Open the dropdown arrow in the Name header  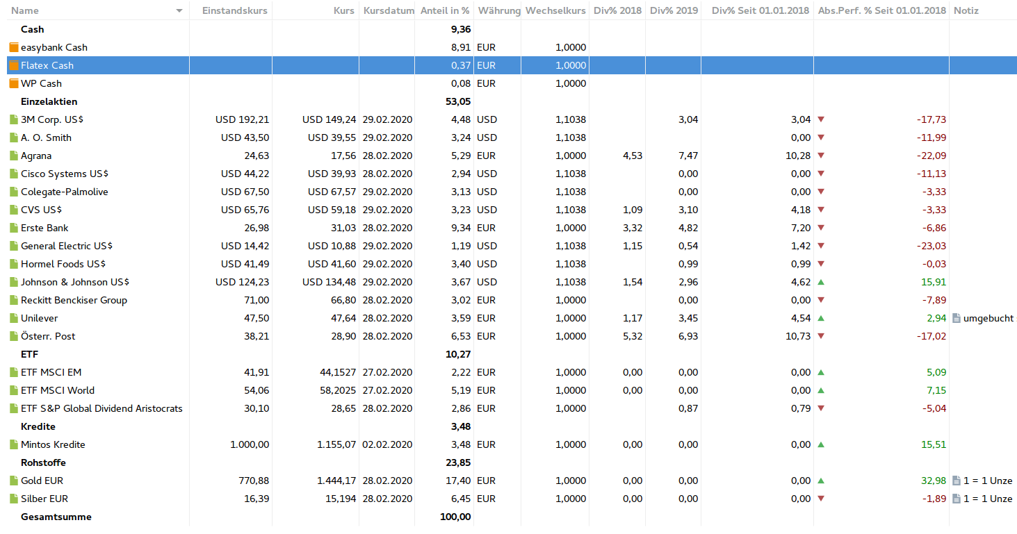point(179,11)
